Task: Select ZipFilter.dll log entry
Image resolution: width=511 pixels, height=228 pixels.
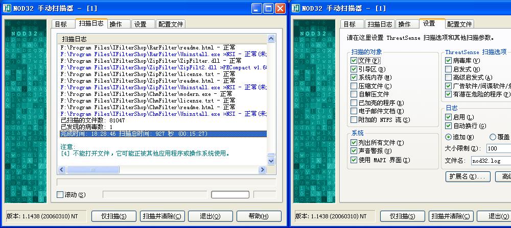Action: pos(151,61)
